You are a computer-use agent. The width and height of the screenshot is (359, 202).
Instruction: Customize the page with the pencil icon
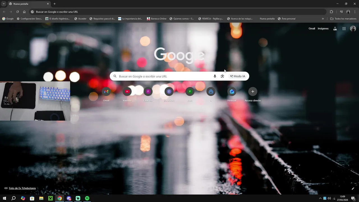tap(353, 189)
